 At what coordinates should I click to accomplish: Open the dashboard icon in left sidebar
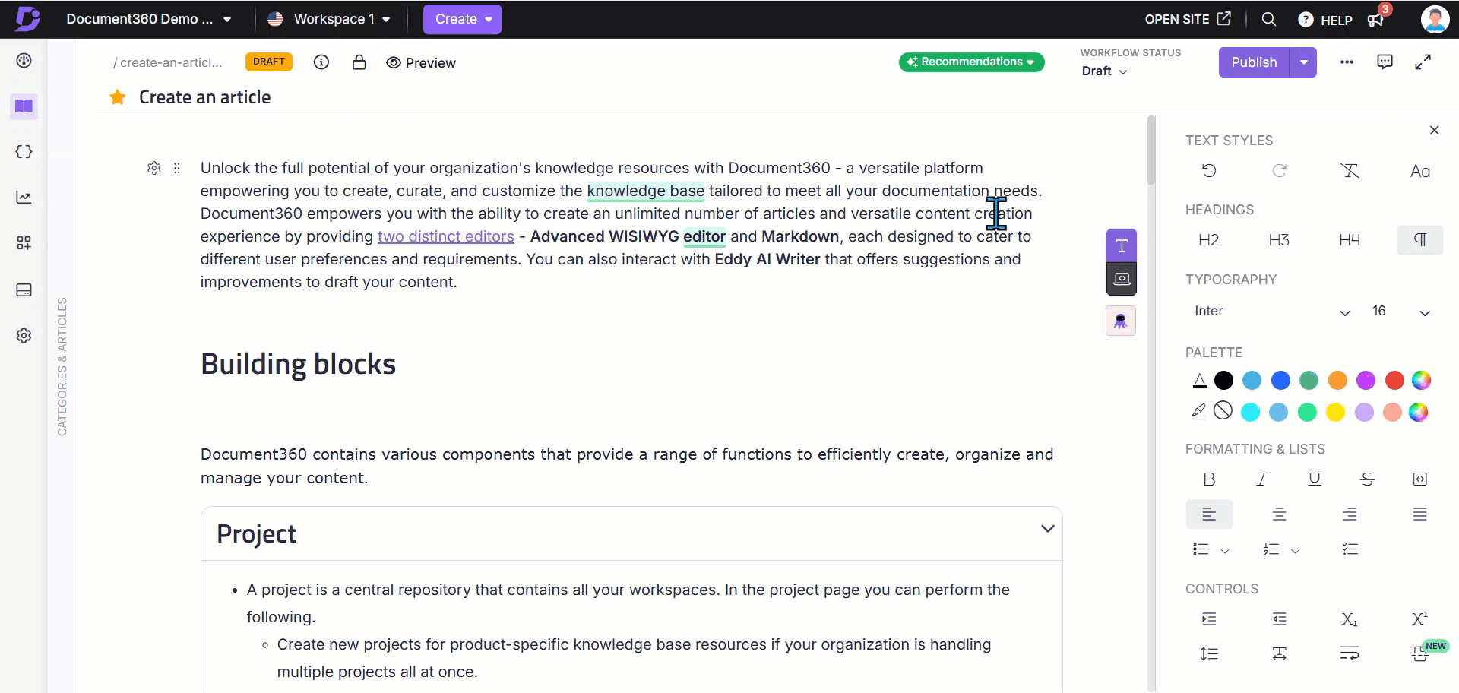24,61
